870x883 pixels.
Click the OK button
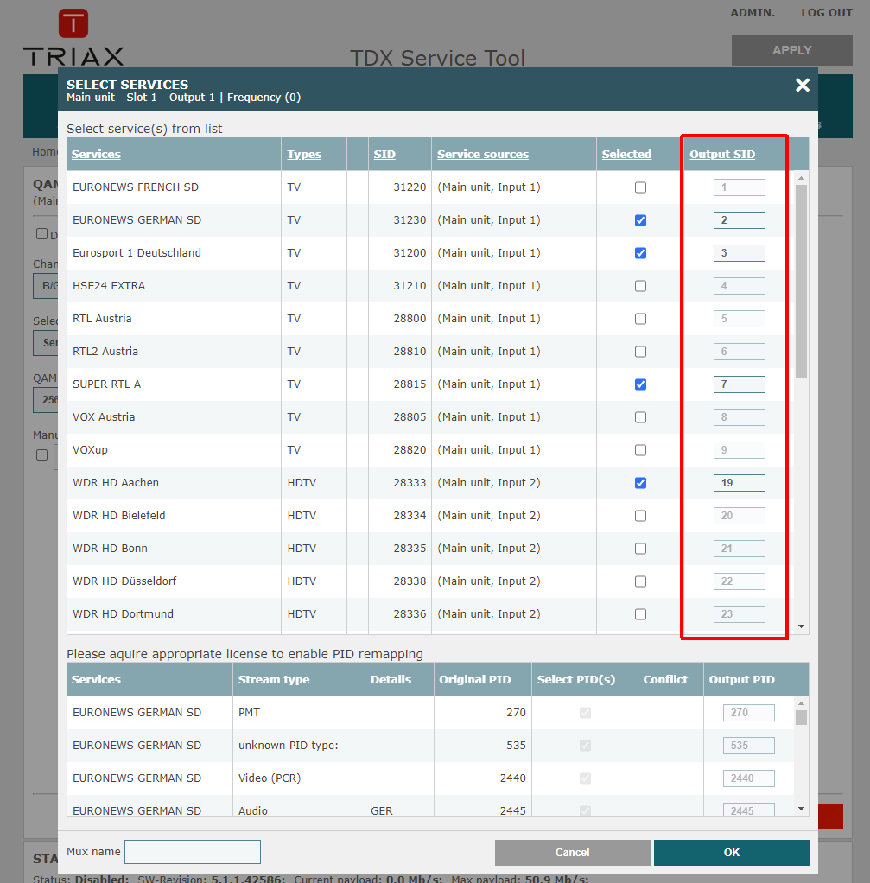tap(732, 853)
